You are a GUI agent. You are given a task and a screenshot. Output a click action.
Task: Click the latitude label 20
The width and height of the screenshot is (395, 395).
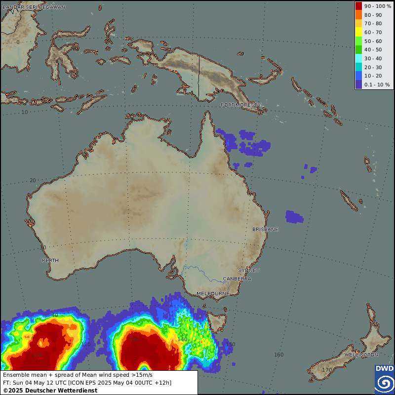coord(33,180)
